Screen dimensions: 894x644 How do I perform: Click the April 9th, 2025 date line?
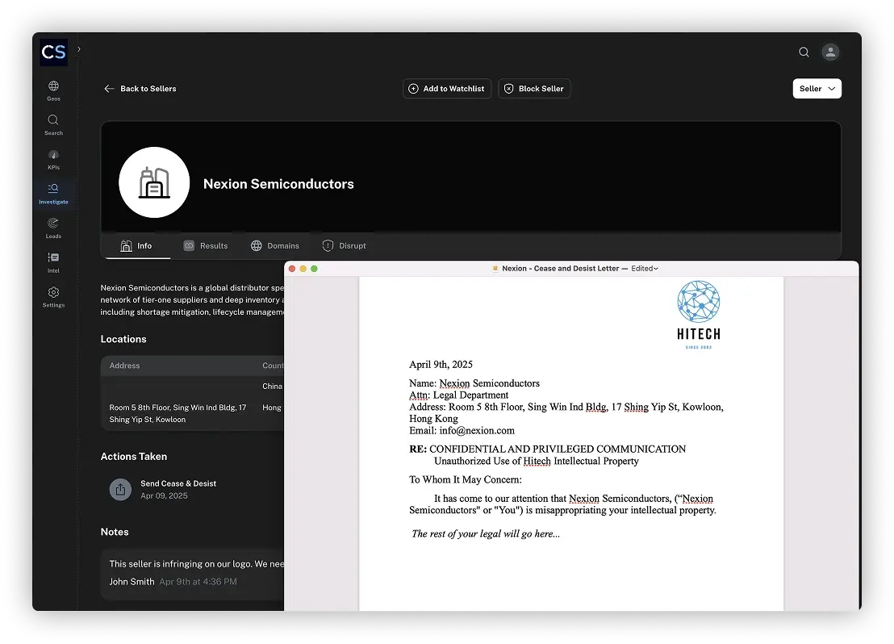point(441,365)
